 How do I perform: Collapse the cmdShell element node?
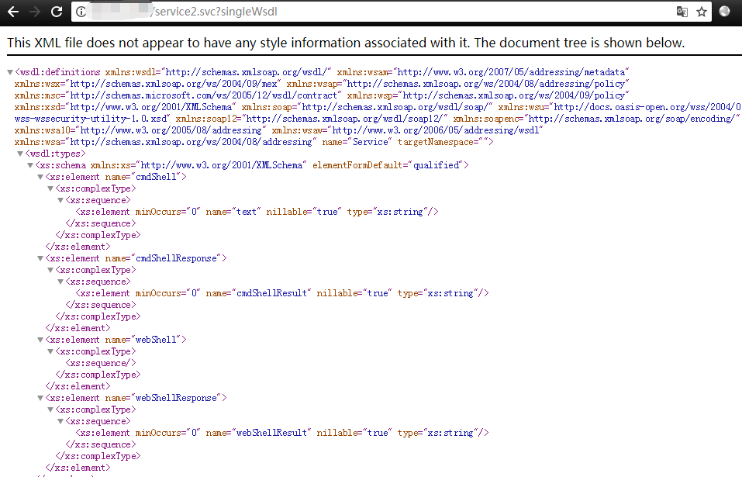coord(40,177)
